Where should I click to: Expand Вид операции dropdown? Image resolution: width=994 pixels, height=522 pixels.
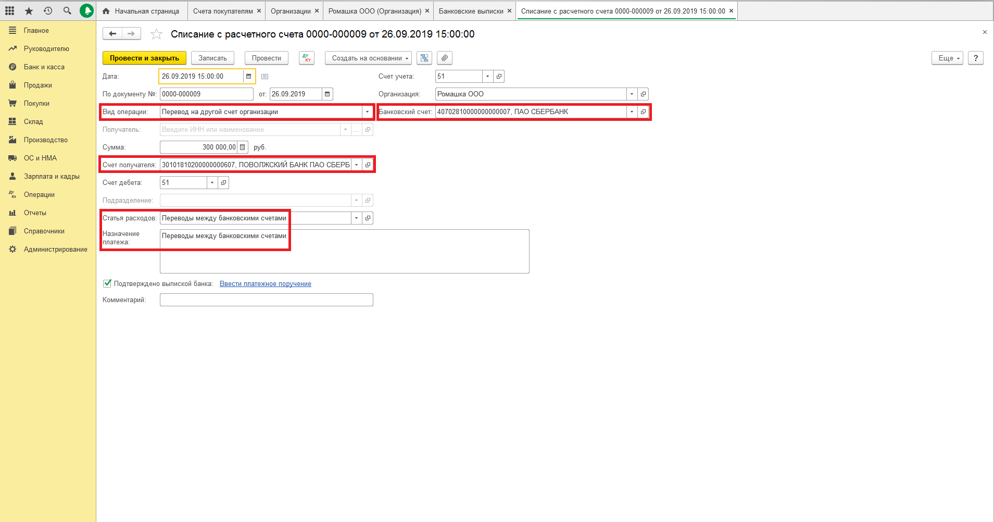tap(367, 111)
